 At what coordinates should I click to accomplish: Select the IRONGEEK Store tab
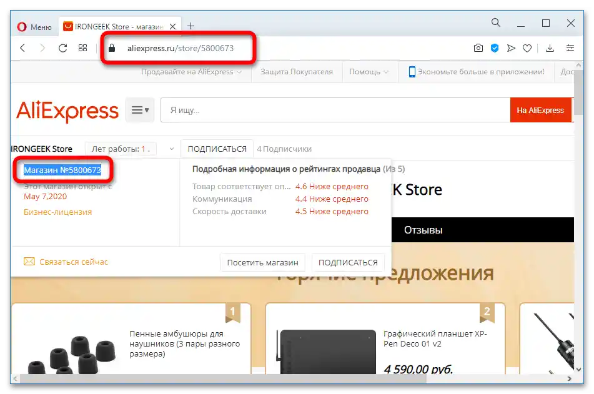pyautogui.click(x=119, y=26)
